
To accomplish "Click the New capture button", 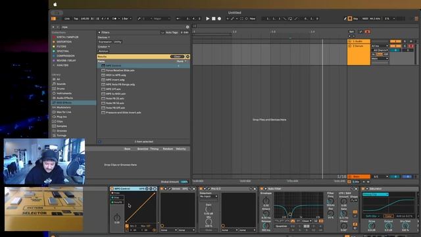I will (253, 18).
